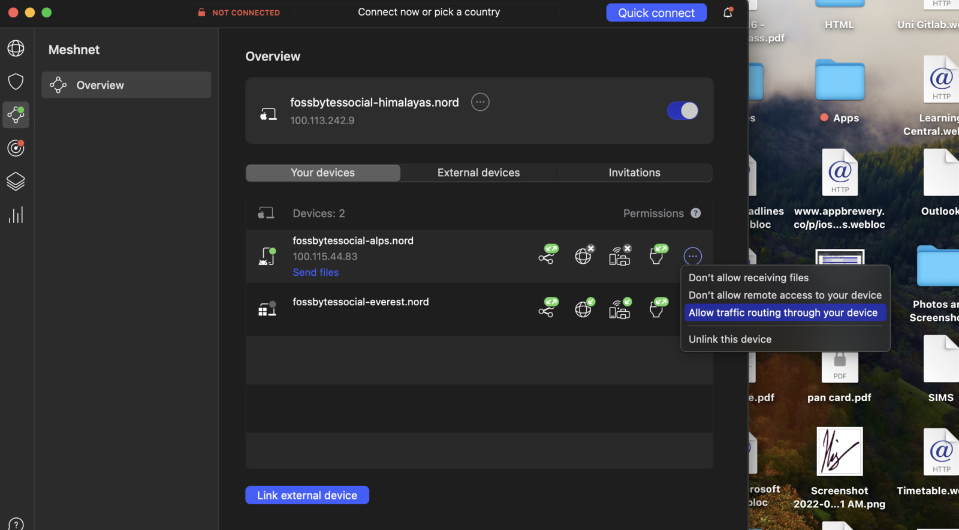This screenshot has height=530, width=959.
Task: Toggle file sharing permission for fossbytessocial-alps.nord
Action: (657, 256)
